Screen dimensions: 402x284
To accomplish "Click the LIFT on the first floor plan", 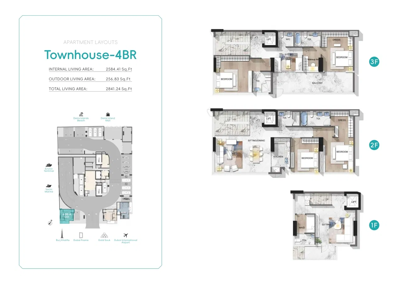I will 354,202.
